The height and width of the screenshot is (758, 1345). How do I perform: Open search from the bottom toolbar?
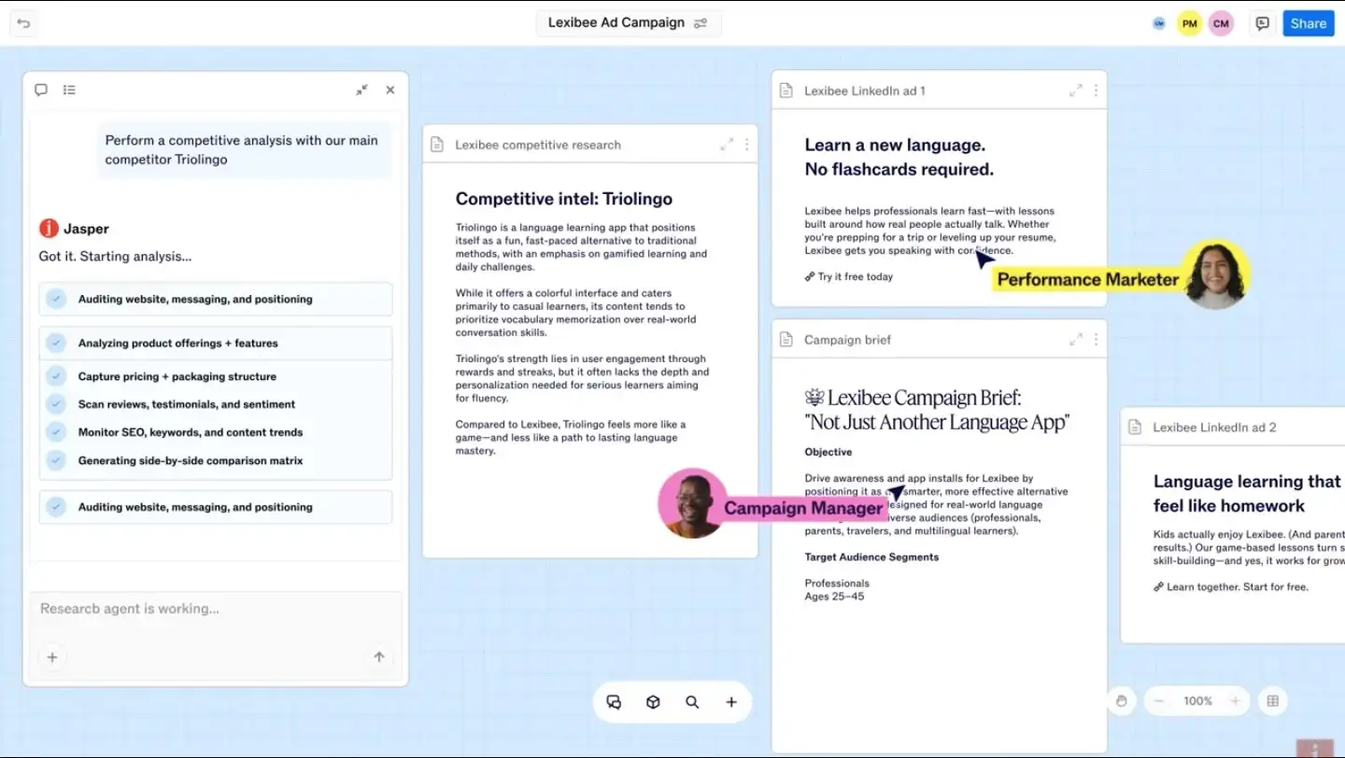(x=692, y=702)
